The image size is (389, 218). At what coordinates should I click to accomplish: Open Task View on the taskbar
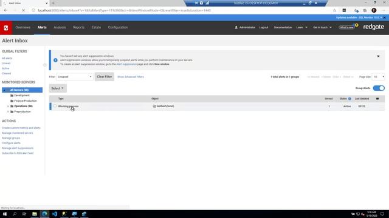pos(24,214)
